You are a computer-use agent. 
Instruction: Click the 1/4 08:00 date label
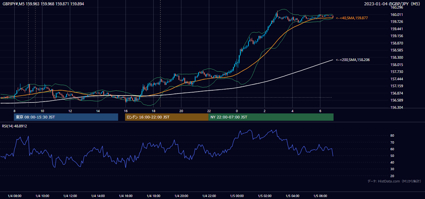coord(14,196)
